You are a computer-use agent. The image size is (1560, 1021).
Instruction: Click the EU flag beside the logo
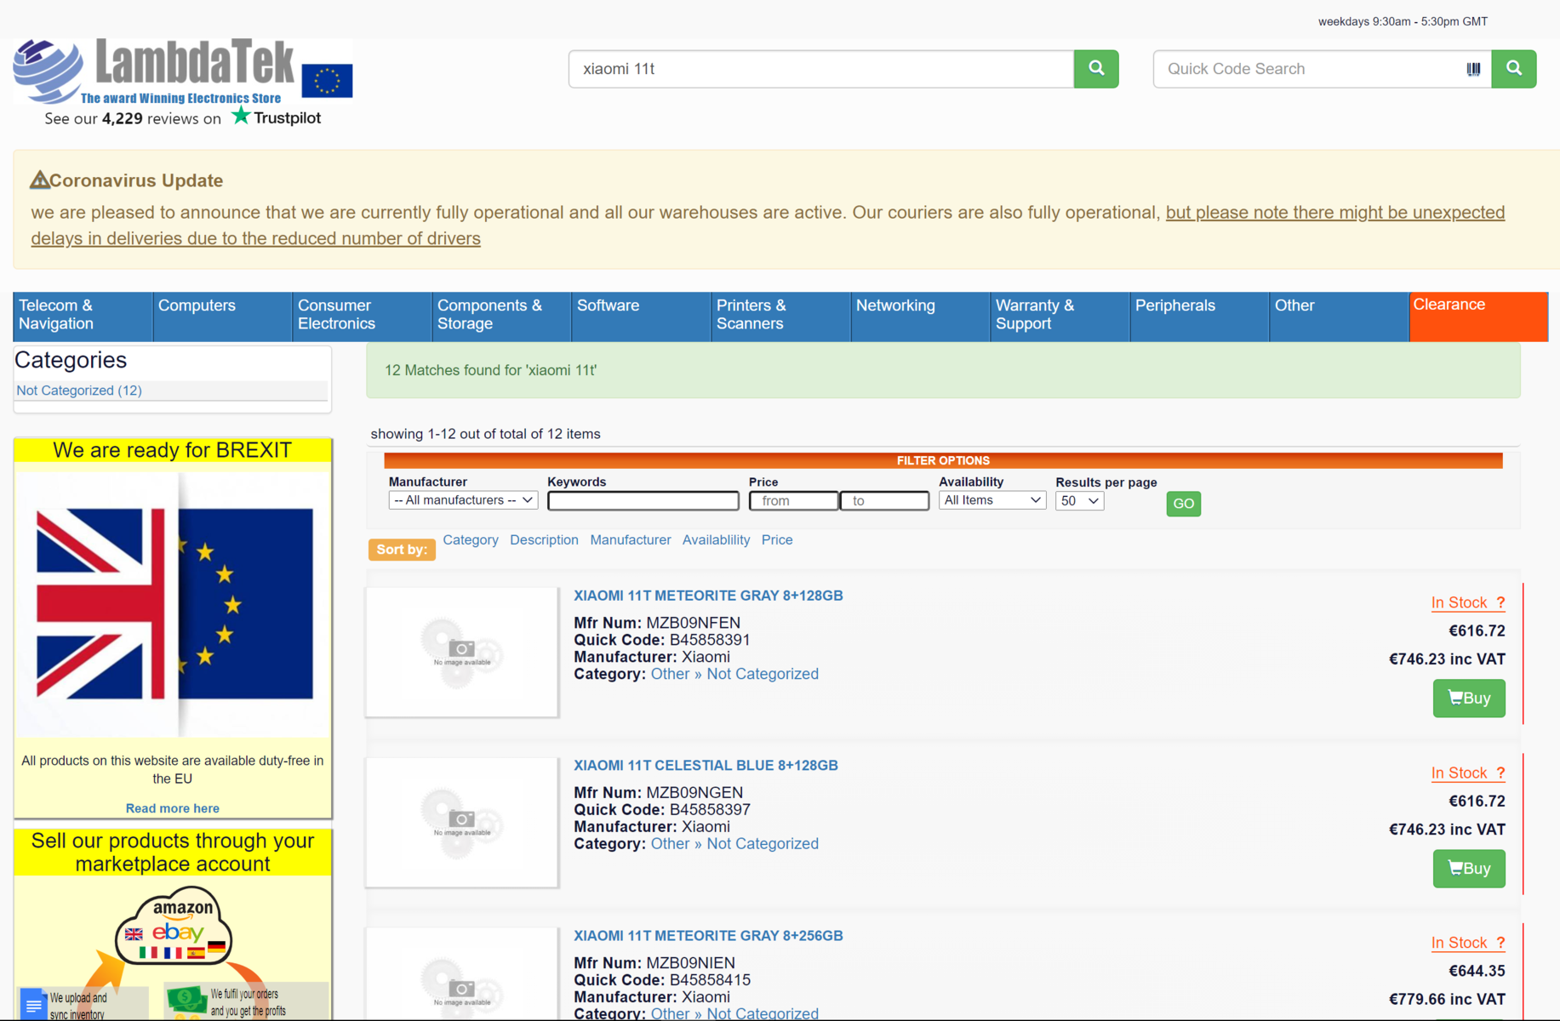(327, 81)
